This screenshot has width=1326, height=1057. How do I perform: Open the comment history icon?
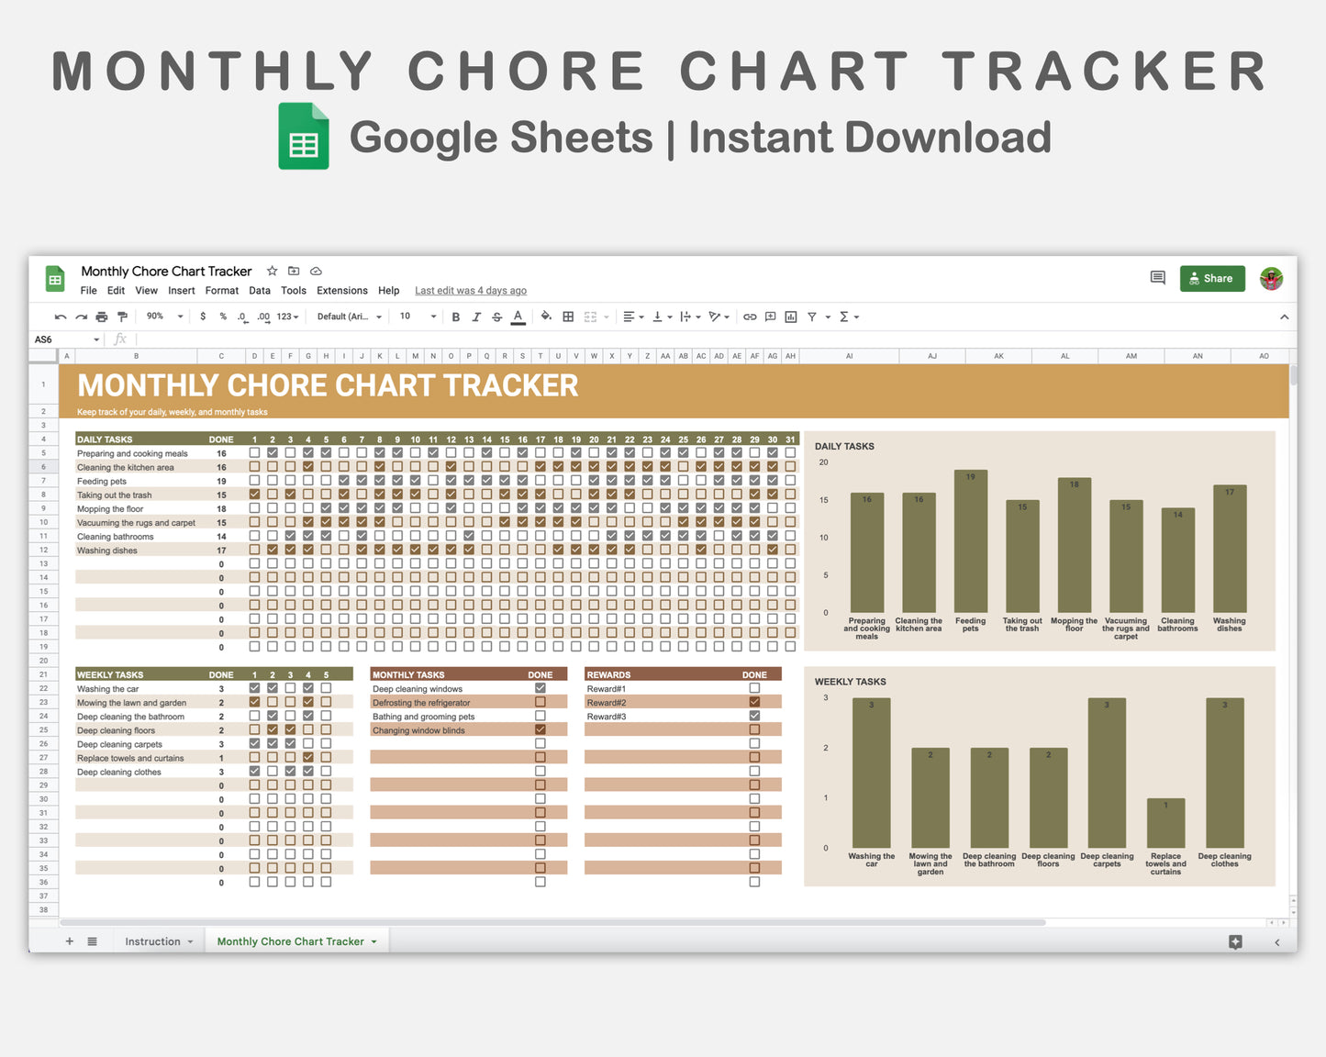coord(1157,278)
